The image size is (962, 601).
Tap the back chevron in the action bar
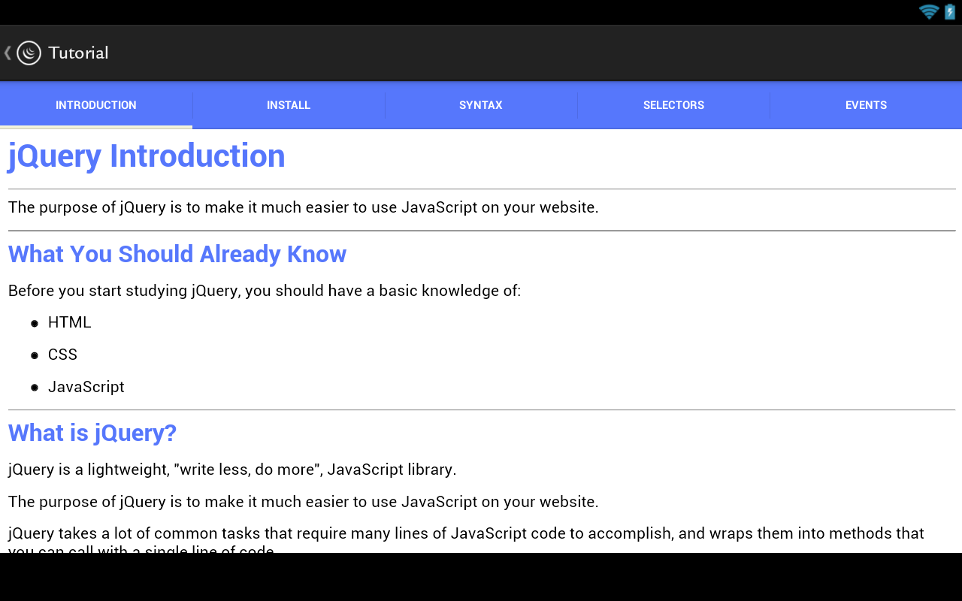(x=8, y=53)
